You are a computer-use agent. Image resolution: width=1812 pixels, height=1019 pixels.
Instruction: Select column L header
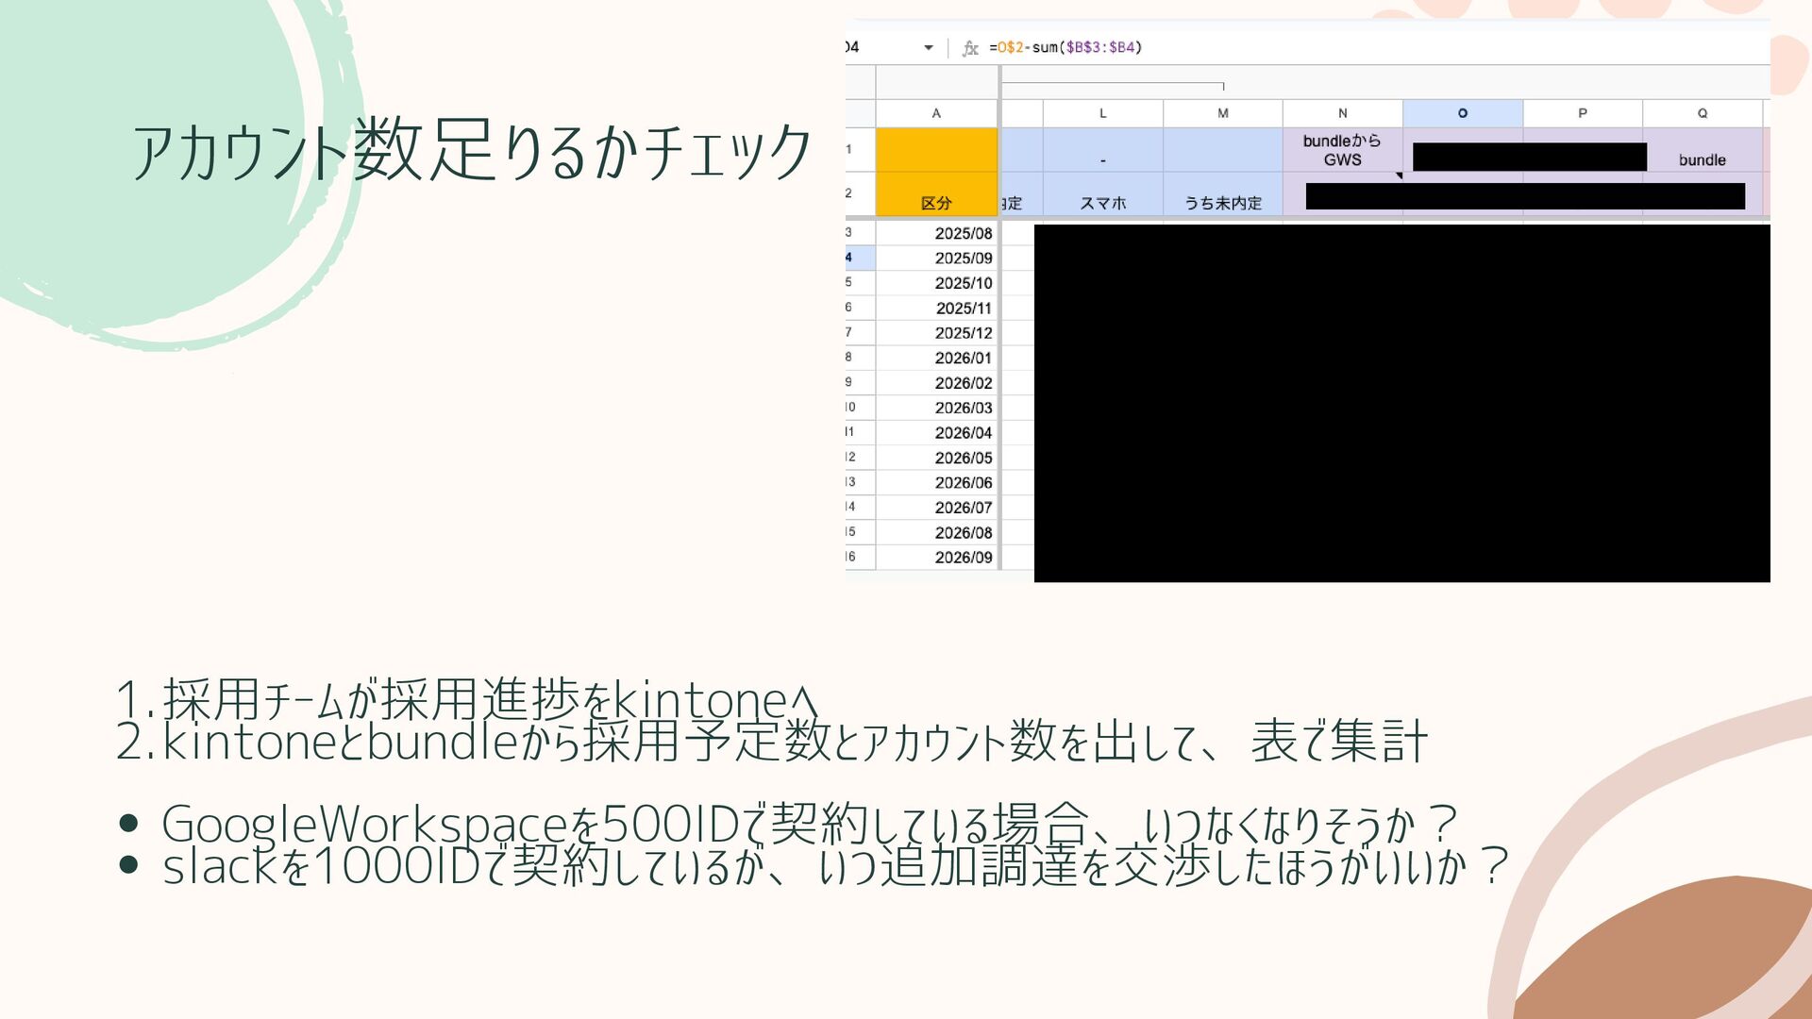click(x=1102, y=113)
